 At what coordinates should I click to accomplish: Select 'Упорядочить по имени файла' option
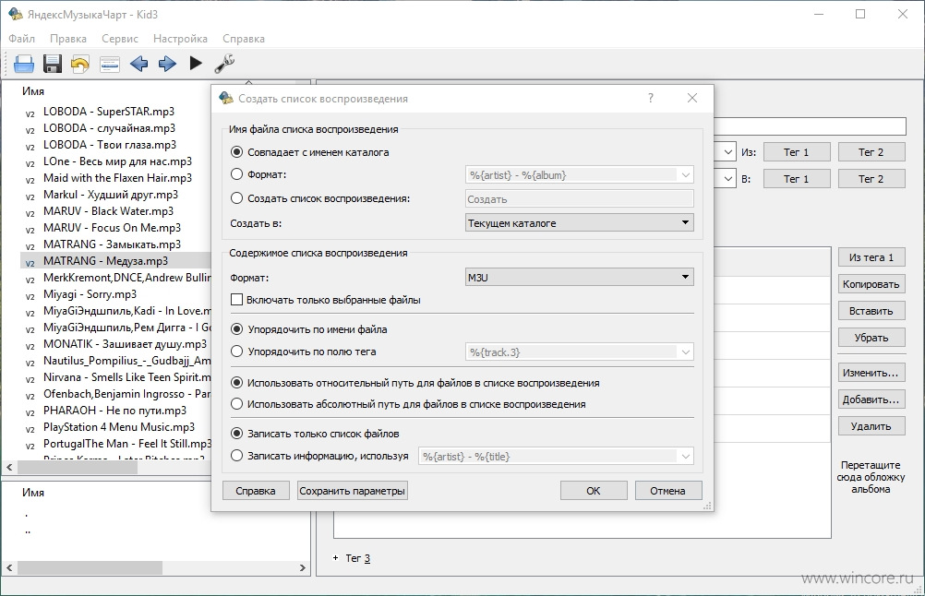pyautogui.click(x=236, y=329)
